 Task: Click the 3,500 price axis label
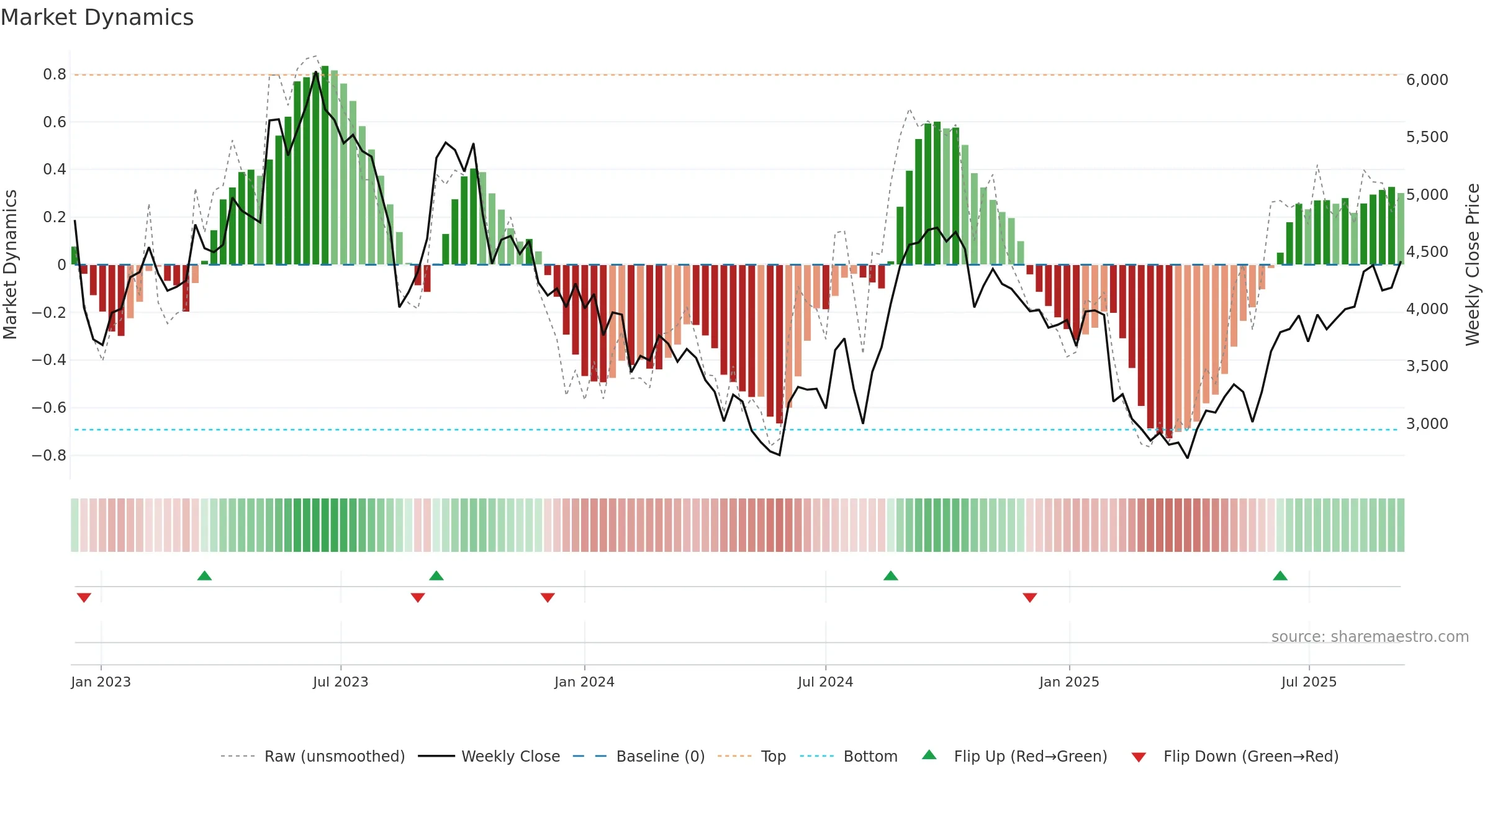[x=1427, y=366]
